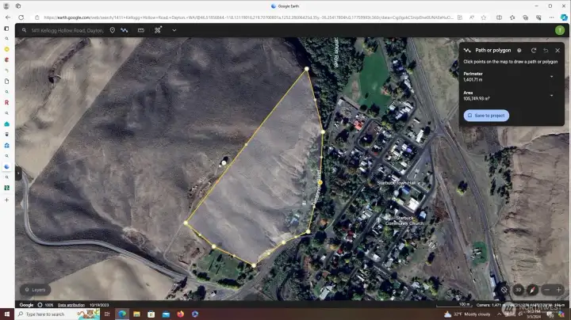Open the Layers panel
The image size is (571, 320).
tap(33, 290)
